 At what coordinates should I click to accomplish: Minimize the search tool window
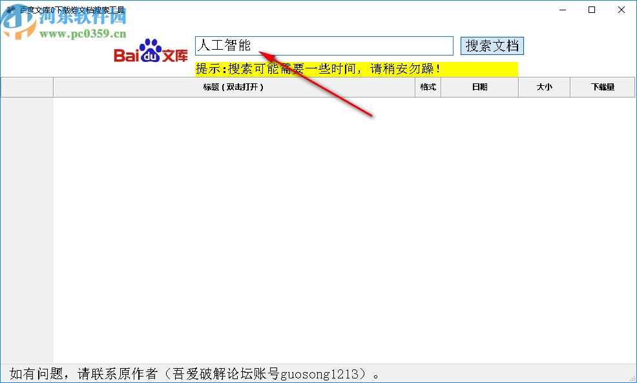pos(563,10)
